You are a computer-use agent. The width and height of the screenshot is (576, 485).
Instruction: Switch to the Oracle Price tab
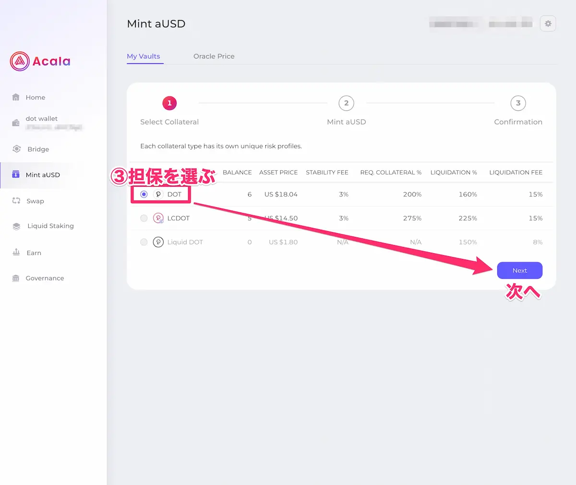coord(214,56)
